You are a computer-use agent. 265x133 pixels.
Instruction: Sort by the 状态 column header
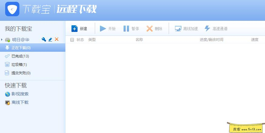tap(80, 40)
